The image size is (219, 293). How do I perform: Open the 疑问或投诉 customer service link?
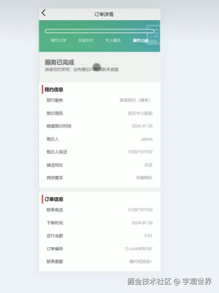[x=141, y=261]
